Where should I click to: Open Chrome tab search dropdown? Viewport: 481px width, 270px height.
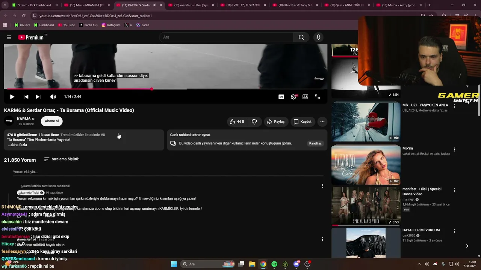point(5,5)
